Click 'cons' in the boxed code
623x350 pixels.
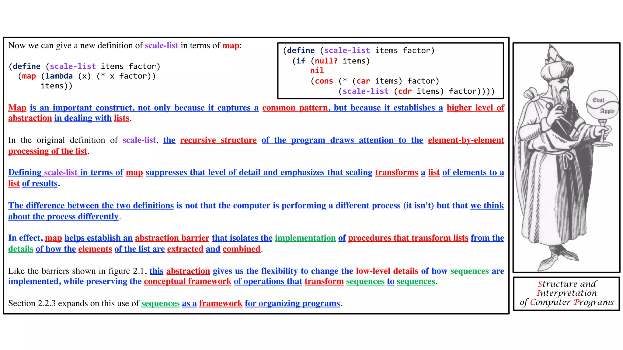324,81
